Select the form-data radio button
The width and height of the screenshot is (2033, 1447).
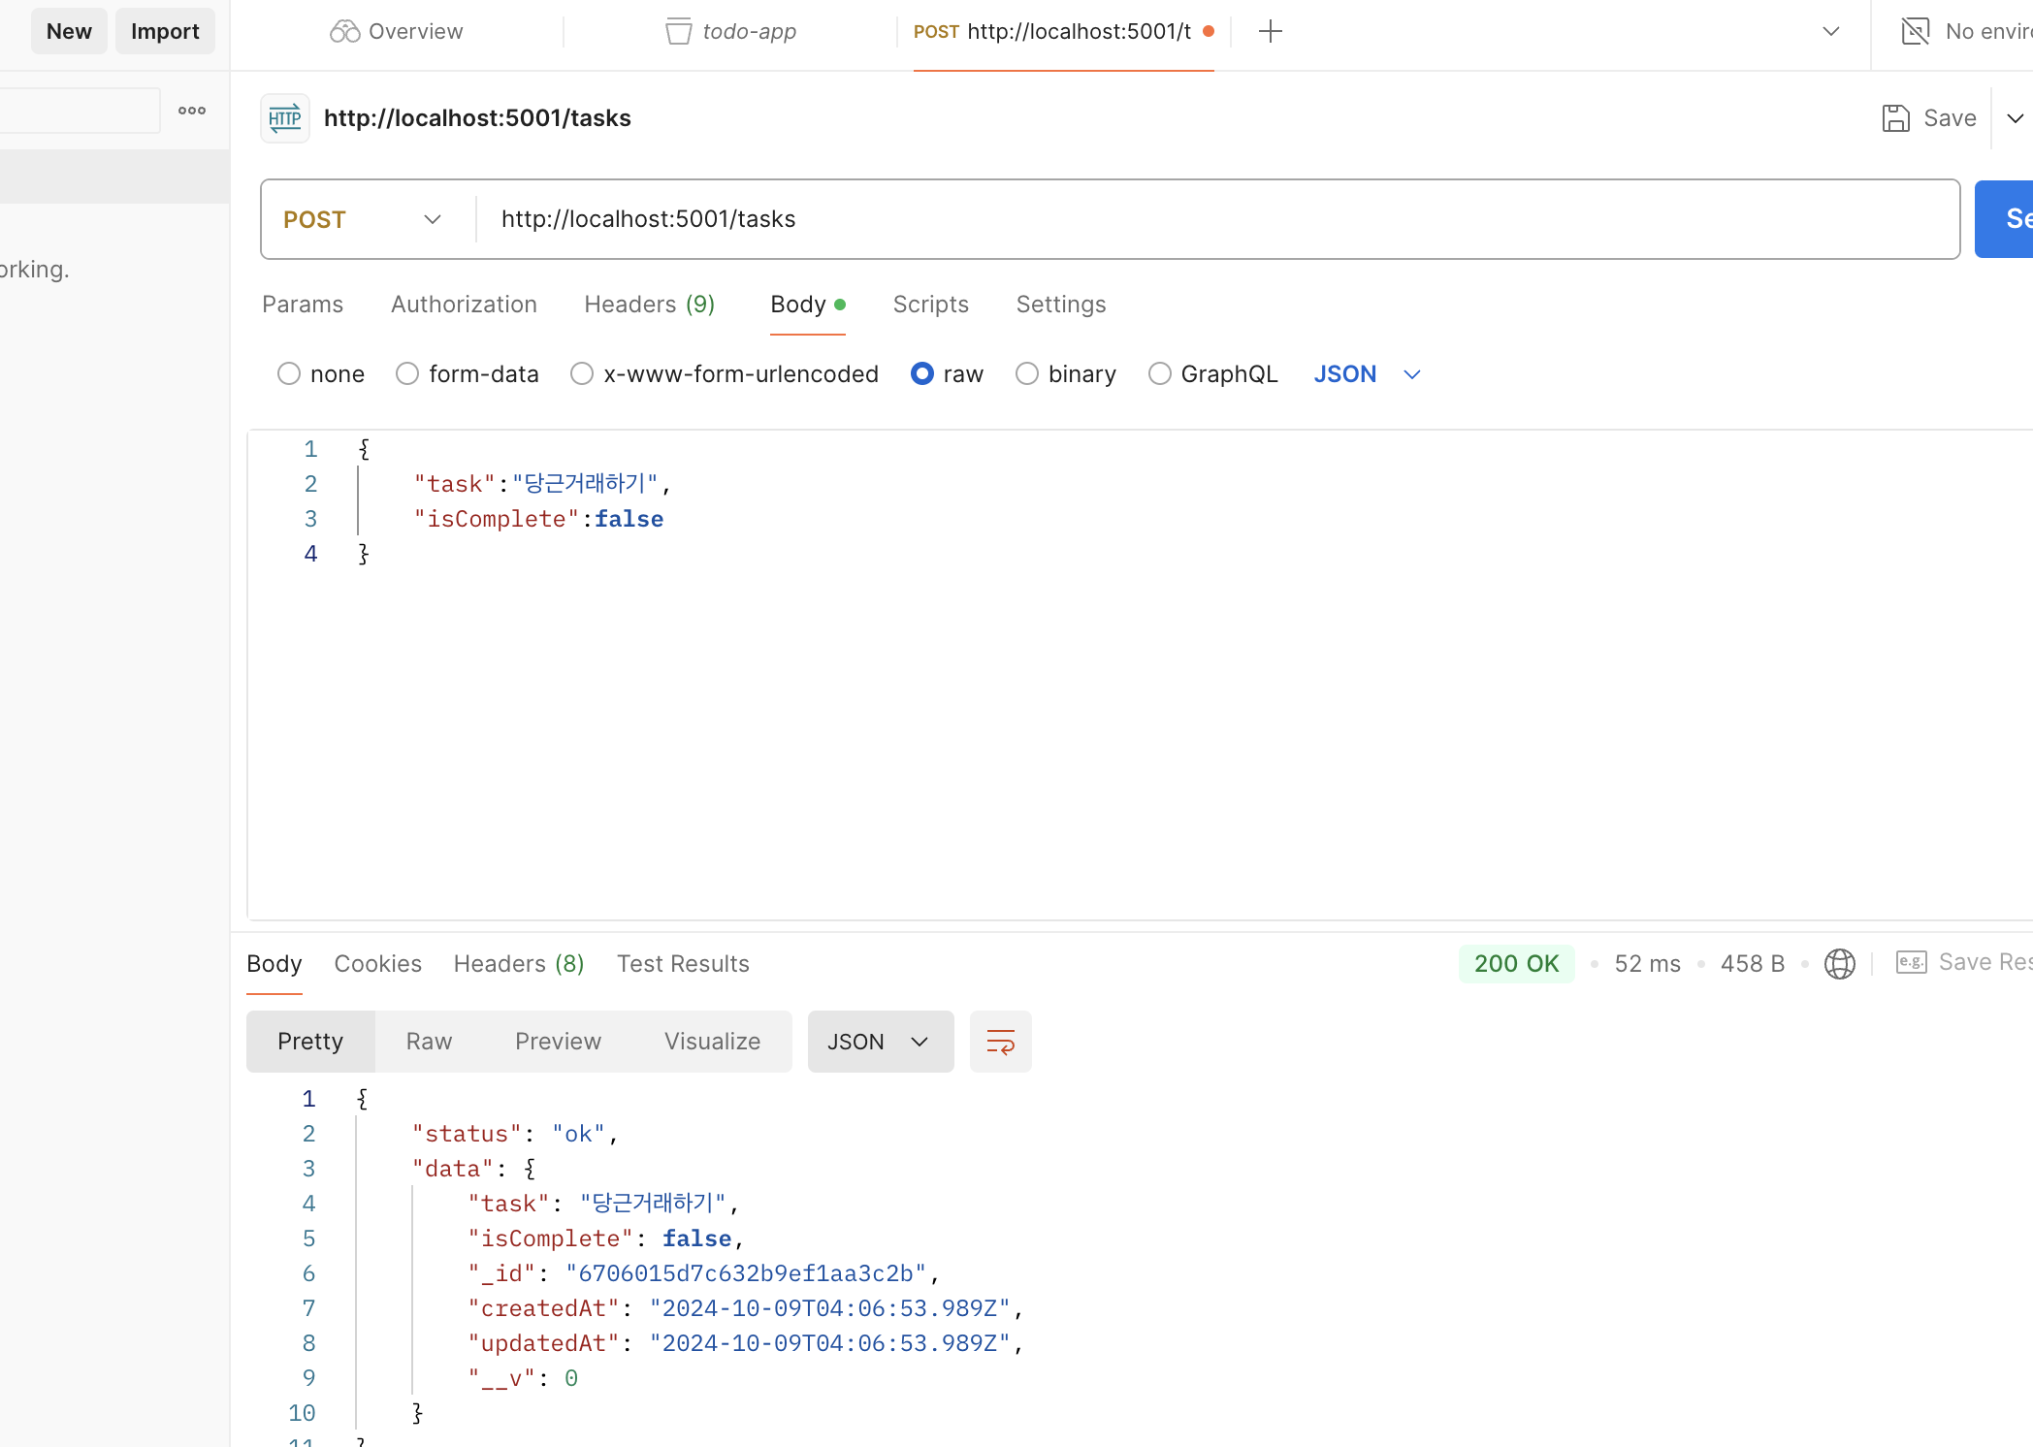(x=407, y=374)
